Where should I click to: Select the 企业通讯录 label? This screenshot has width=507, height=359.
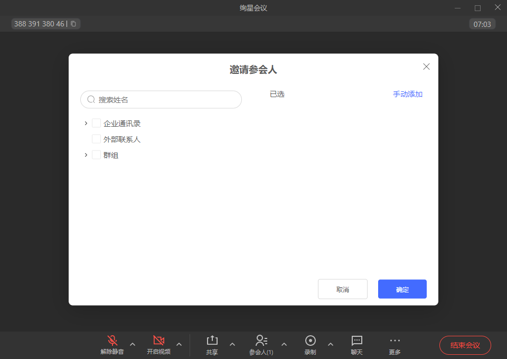pyautogui.click(x=122, y=124)
